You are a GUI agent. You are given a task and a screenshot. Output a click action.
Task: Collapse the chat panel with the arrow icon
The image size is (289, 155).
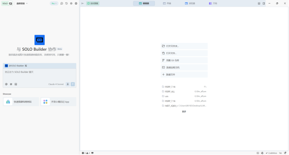[83, 3]
